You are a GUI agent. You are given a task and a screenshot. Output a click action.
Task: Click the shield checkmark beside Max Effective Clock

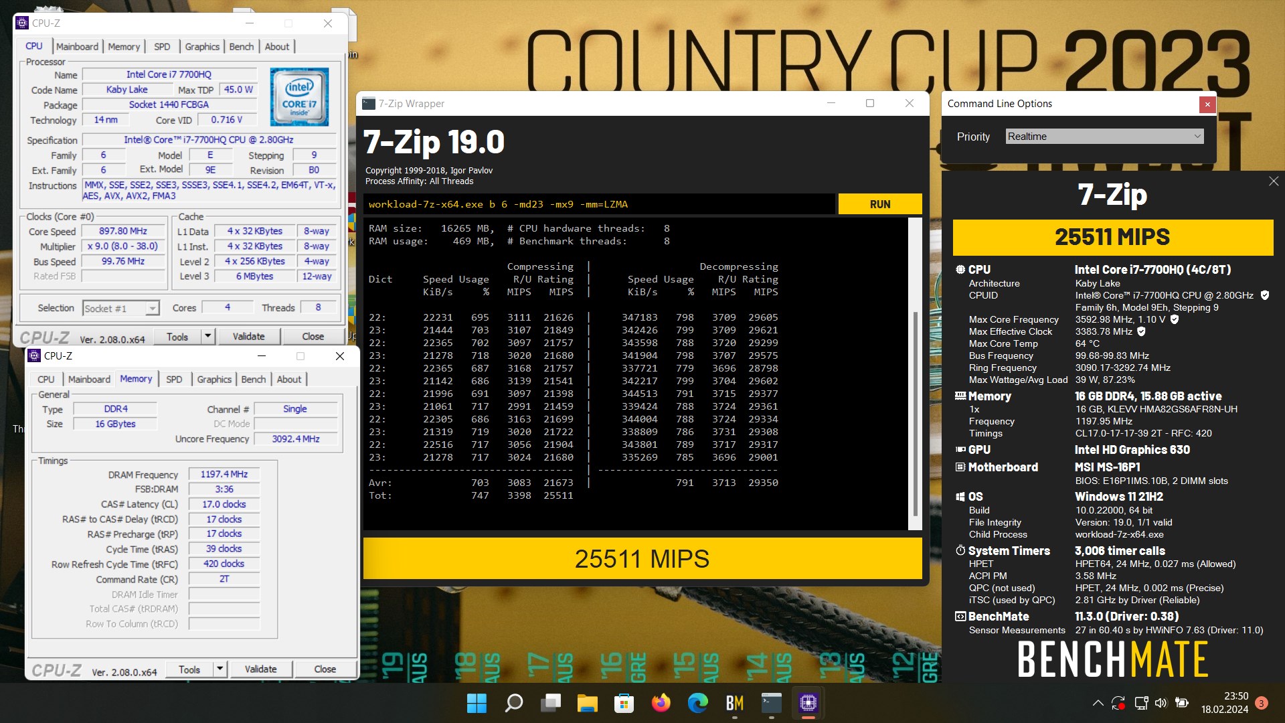pyautogui.click(x=1141, y=331)
